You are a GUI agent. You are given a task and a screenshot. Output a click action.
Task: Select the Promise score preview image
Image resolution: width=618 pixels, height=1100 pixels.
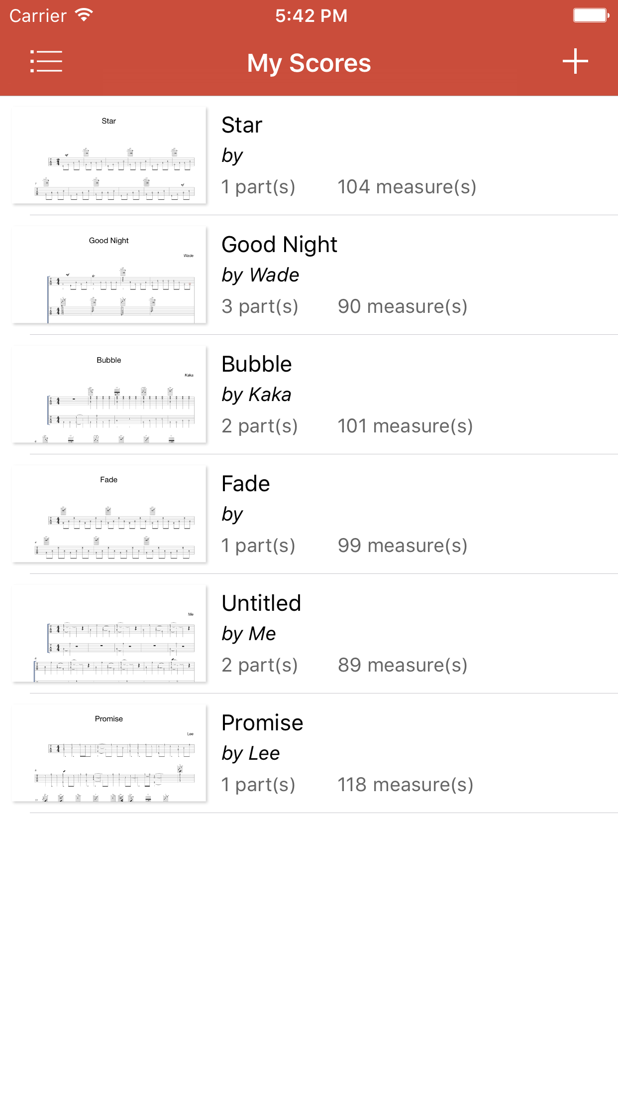[109, 753]
